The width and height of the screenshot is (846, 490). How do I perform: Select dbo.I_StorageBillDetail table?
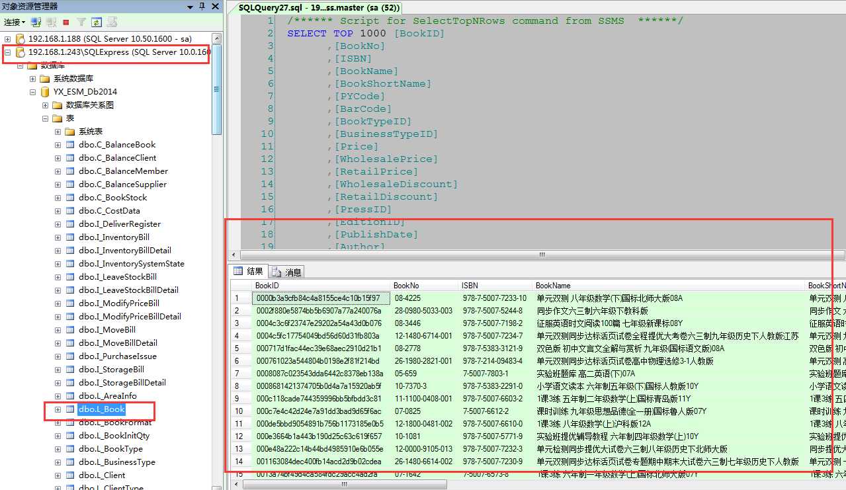pyautogui.click(x=122, y=383)
